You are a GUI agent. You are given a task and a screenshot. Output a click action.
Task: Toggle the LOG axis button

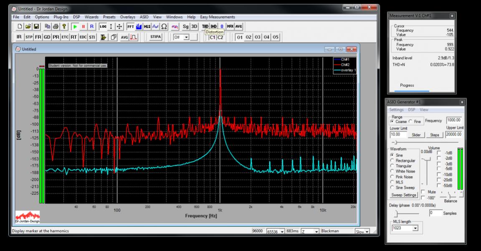pos(103,27)
